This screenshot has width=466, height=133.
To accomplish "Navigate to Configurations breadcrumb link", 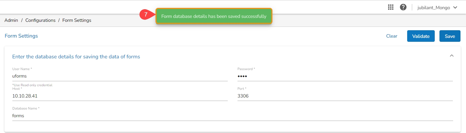I will pos(40,20).
